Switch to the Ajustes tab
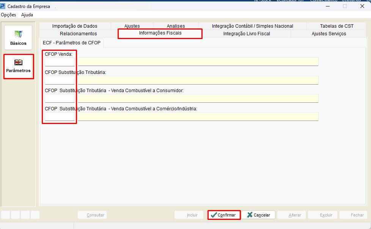The height and width of the screenshot is (229, 371). click(x=132, y=26)
